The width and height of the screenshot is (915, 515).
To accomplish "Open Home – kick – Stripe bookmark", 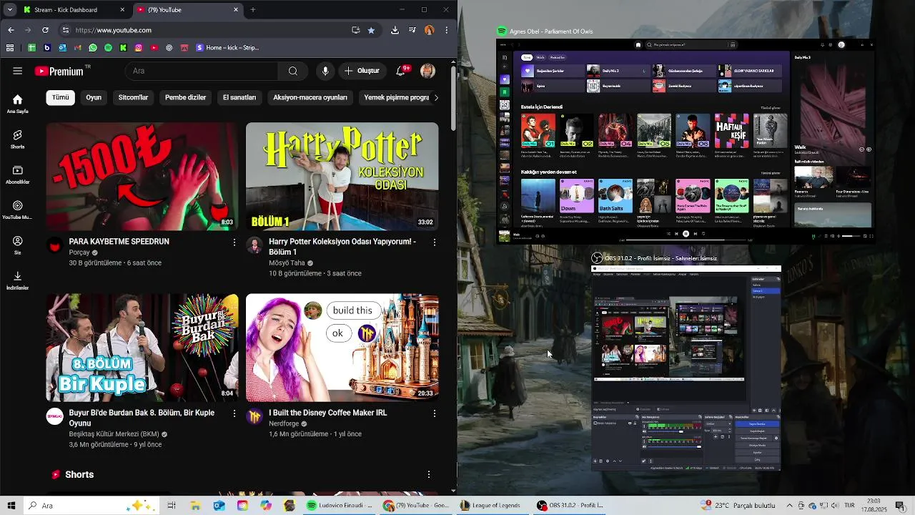I will point(227,48).
